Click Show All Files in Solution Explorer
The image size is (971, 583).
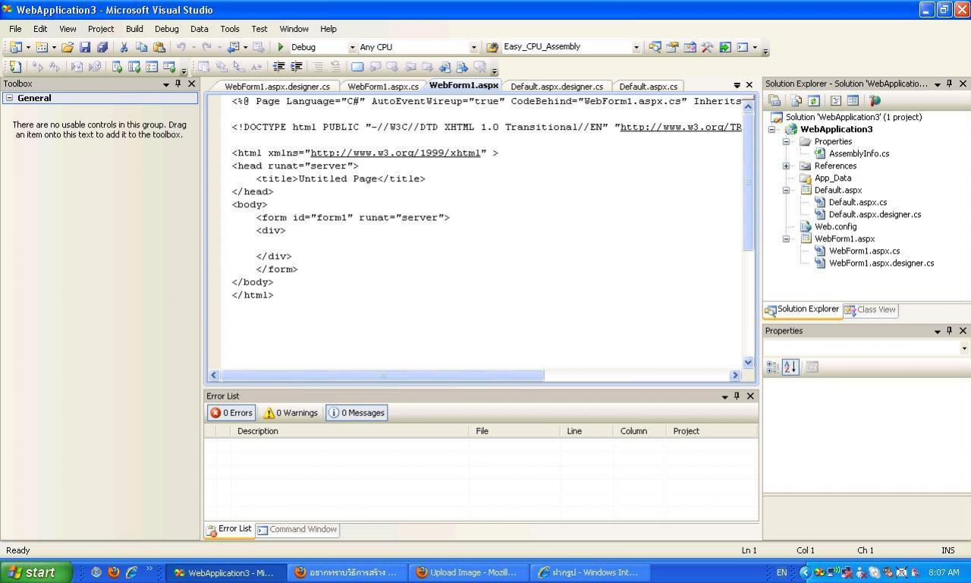[x=796, y=100]
